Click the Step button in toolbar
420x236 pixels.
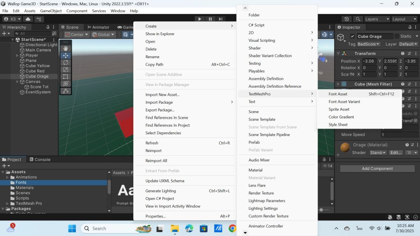coord(220,19)
